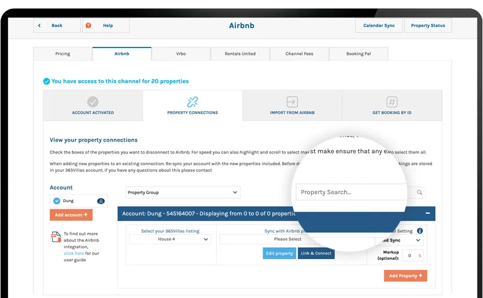
Task: Click the 'View your property connections' heading
Action: pyautogui.click(x=94, y=140)
